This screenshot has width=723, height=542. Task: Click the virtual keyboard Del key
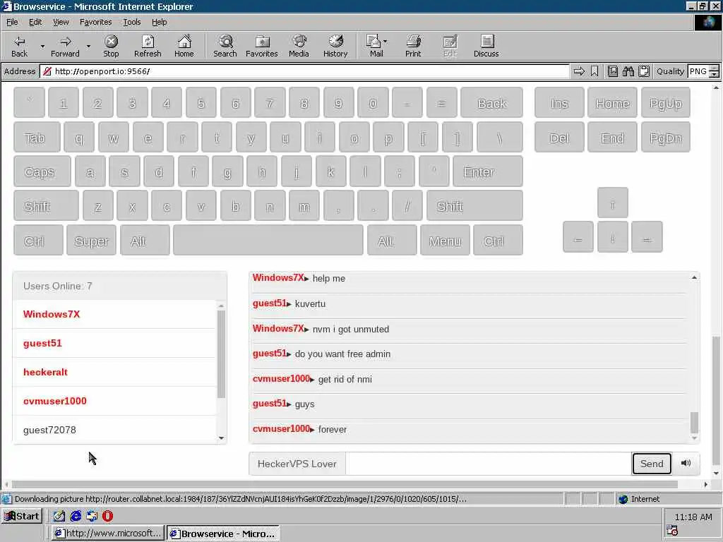click(x=559, y=138)
